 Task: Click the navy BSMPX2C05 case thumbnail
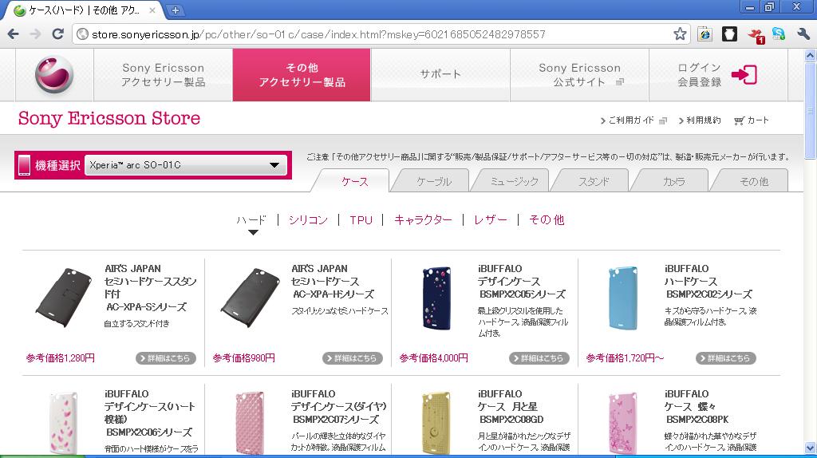tap(436, 298)
